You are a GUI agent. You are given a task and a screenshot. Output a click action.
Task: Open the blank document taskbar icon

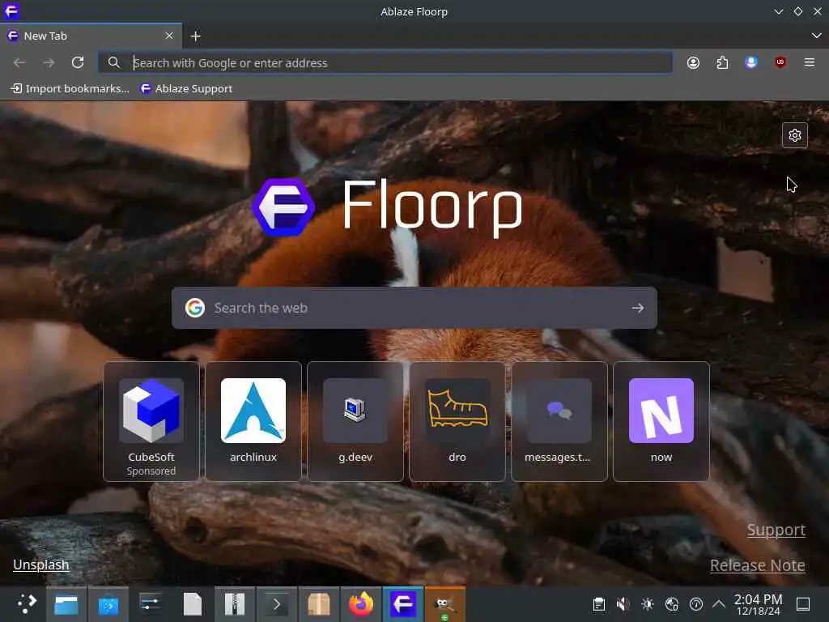tap(193, 604)
